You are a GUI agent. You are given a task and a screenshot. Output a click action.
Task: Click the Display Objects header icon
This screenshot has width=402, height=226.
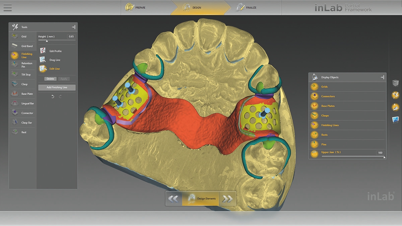point(315,77)
